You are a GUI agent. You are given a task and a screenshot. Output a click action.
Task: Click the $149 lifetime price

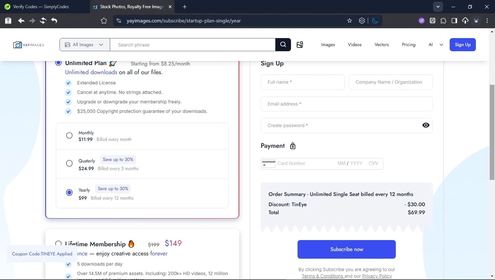[173, 243]
